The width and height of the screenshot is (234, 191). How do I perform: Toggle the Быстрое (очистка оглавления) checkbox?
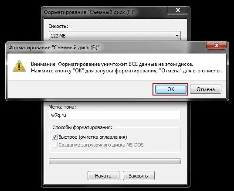click(x=54, y=136)
